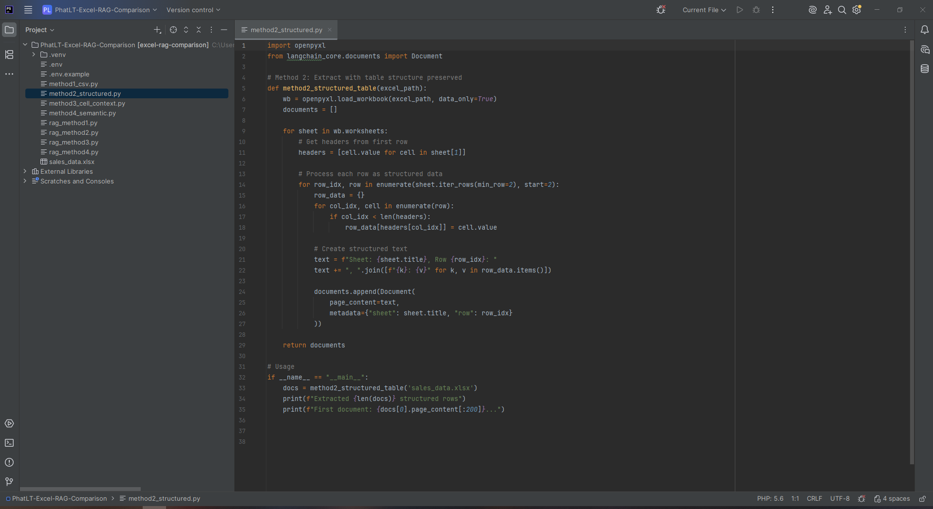Image resolution: width=933 pixels, height=509 pixels.
Task: Open the Problems tool window icon
Action: [x=9, y=462]
